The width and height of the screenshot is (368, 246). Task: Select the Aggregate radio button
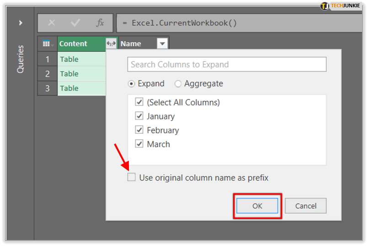point(178,83)
